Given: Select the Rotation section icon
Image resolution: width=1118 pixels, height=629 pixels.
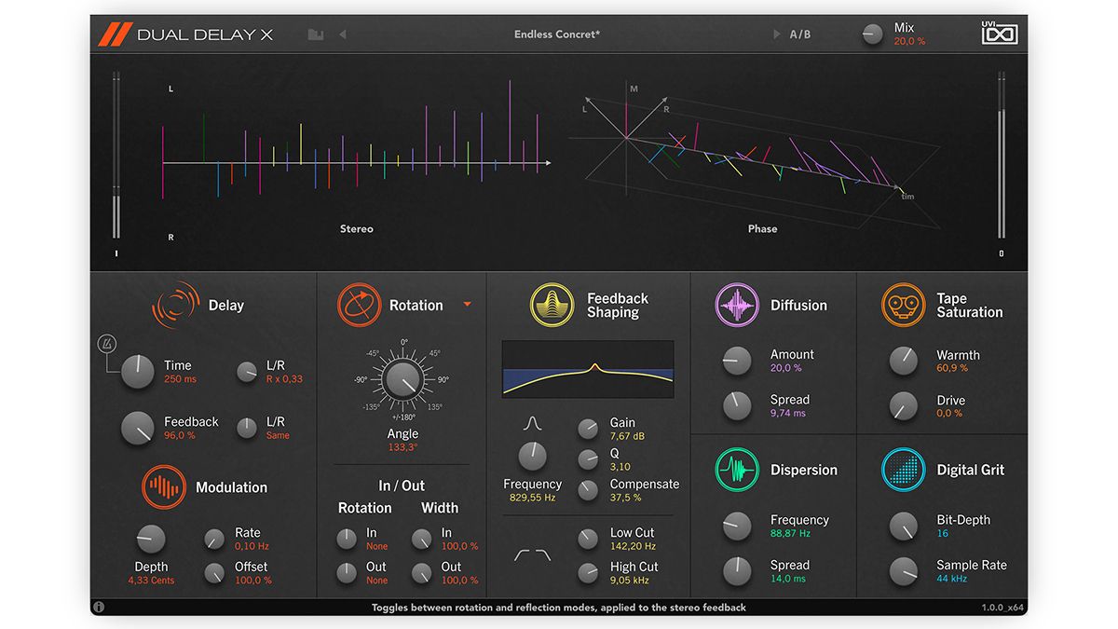Looking at the screenshot, I should coord(359,305).
